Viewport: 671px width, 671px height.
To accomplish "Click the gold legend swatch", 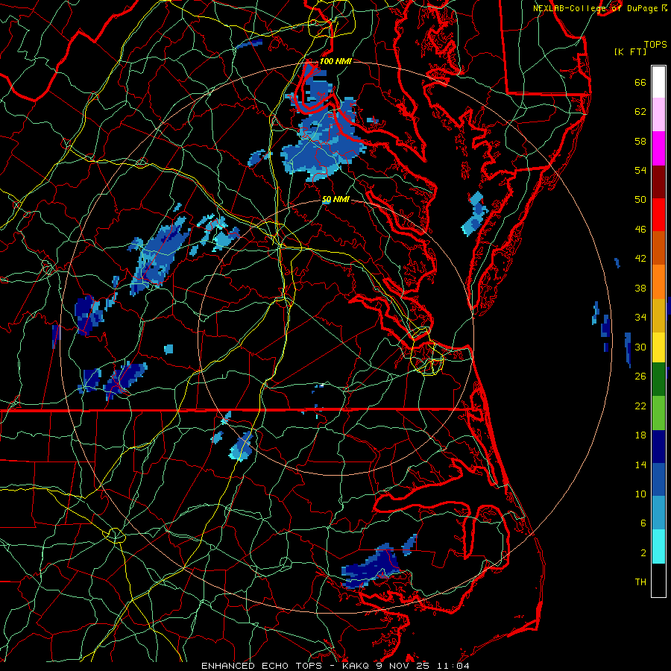I will tap(658, 315).
